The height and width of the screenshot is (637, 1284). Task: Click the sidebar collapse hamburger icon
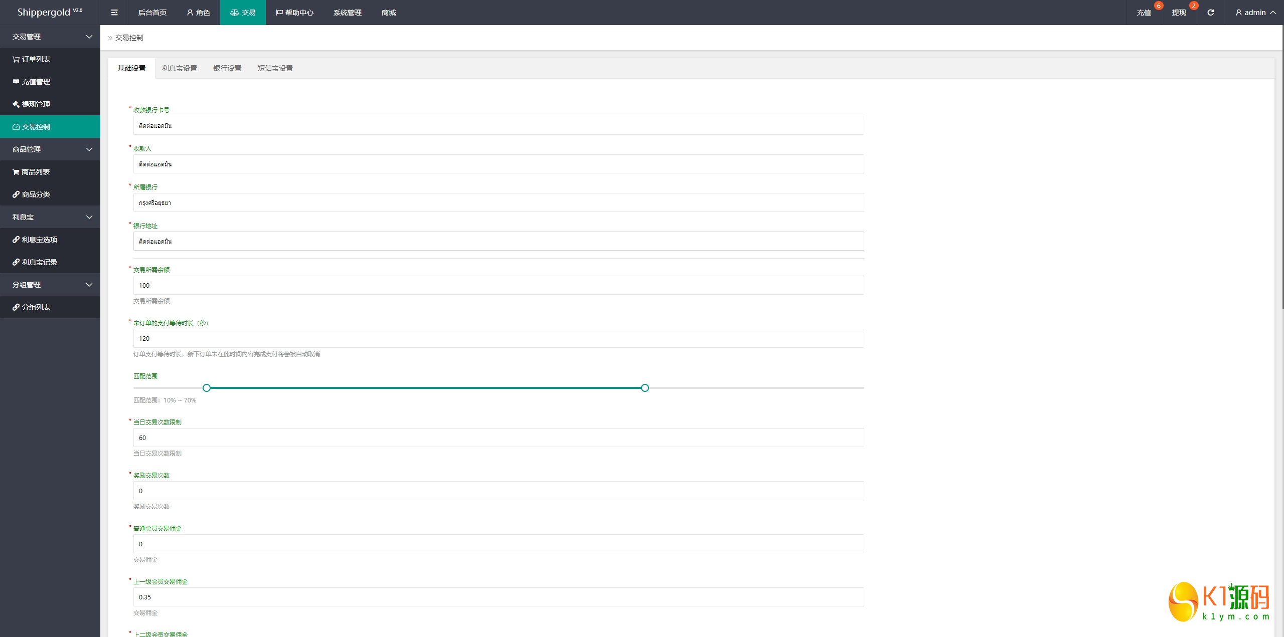coord(114,13)
